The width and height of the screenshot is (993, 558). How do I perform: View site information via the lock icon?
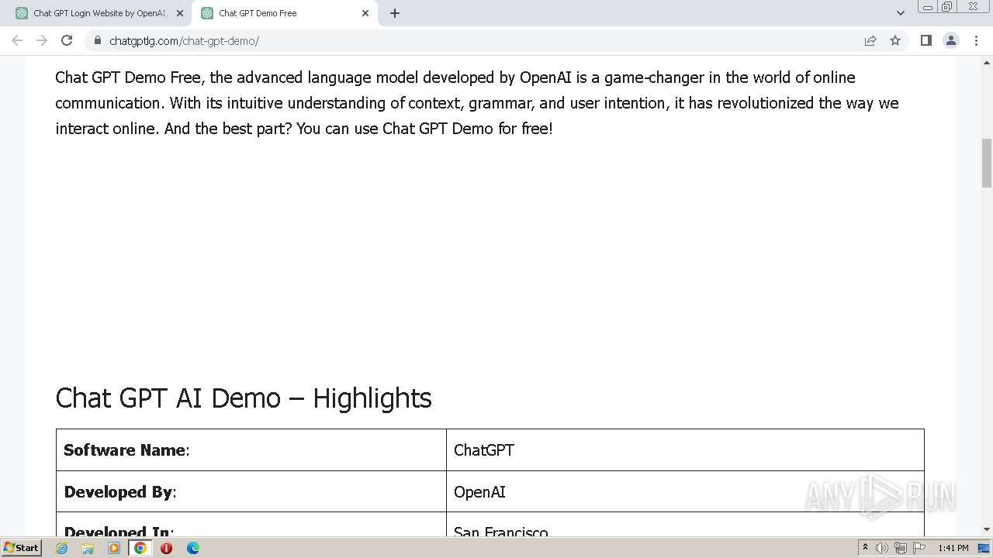[97, 40]
